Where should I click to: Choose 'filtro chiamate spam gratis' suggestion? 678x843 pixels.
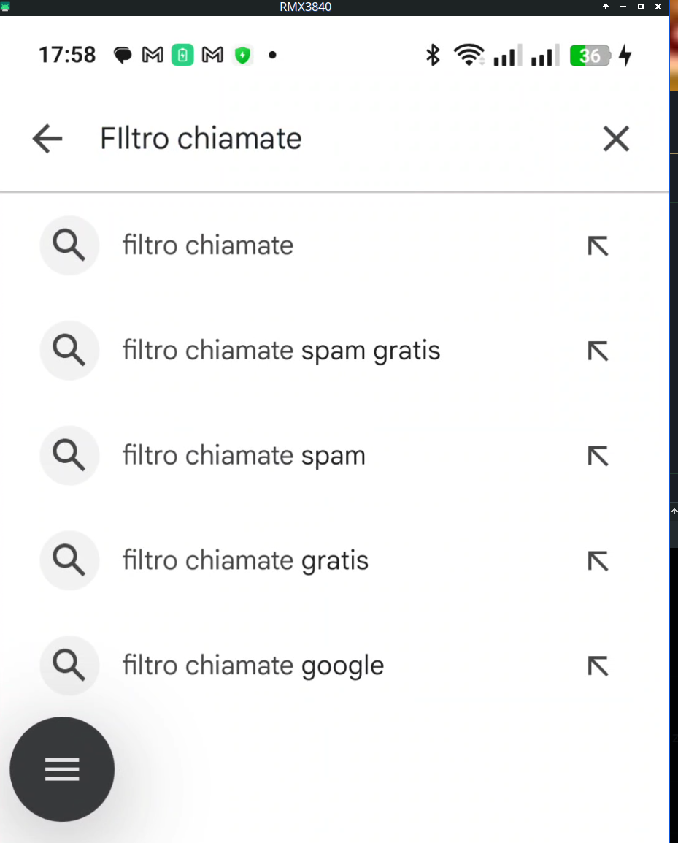click(x=281, y=351)
